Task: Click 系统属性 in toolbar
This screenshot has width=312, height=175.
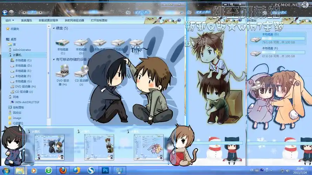Action: 26,20
